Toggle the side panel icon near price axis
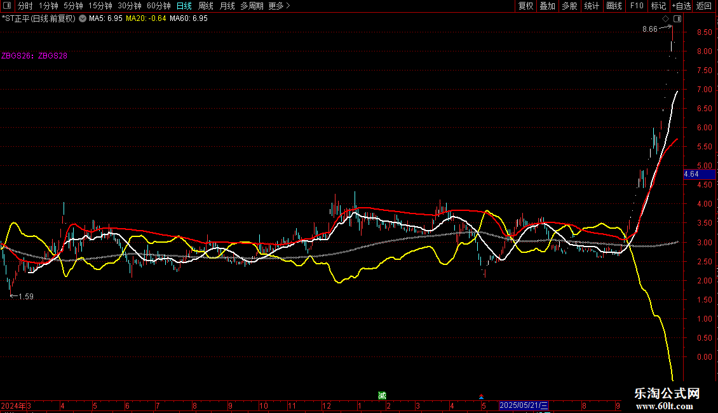718x413 pixels. point(677,19)
